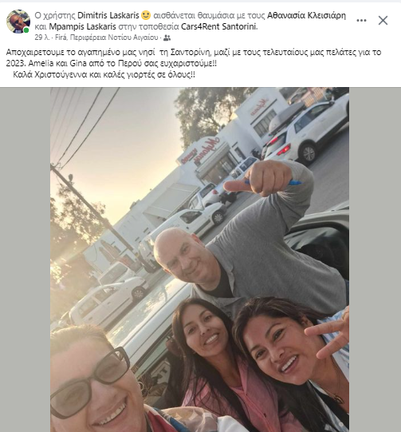Image resolution: width=401 pixels, height=432 pixels.
Task: Open the three-dot post options menu
Action: (x=361, y=21)
